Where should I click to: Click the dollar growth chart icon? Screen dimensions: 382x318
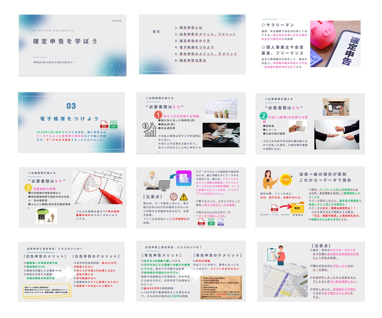[x=150, y=129]
